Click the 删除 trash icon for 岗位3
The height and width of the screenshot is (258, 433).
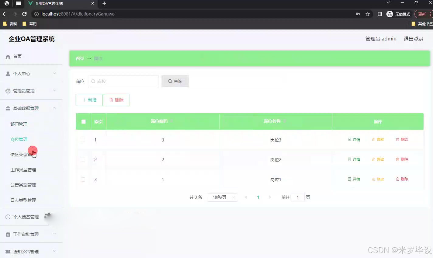(x=397, y=140)
